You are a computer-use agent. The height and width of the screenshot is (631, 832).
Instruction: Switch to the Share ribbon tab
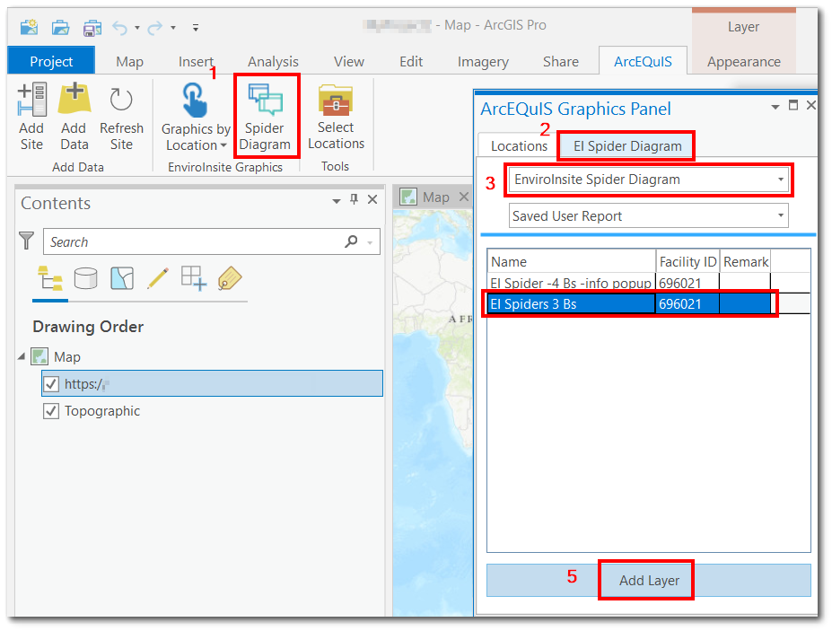[x=560, y=62]
